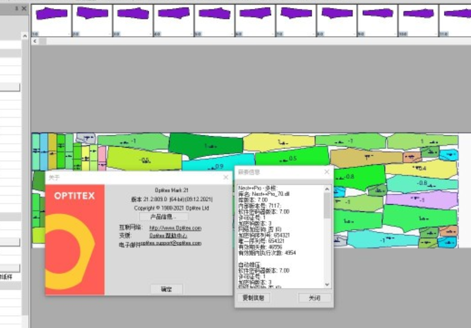Click the 关闭 button in the info dialog
The image size is (471, 328).
[314, 298]
